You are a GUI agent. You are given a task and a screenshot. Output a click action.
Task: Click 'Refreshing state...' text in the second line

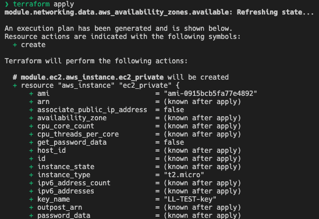click(x=275, y=12)
